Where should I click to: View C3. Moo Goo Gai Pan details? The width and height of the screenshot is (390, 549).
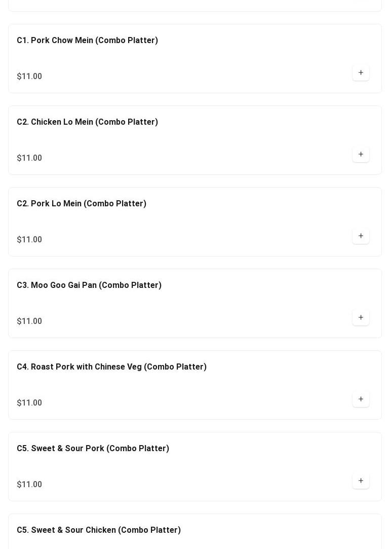tap(89, 285)
